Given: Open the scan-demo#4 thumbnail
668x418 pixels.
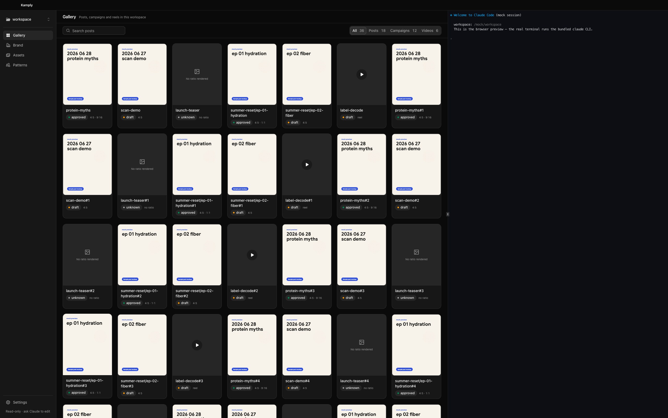Looking at the screenshot, I should [307, 345].
